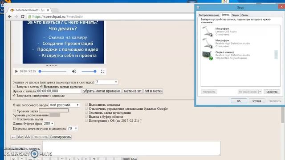
Task: Check Отключить управление заглавными буквами Google
Action: click(x=86, y=108)
